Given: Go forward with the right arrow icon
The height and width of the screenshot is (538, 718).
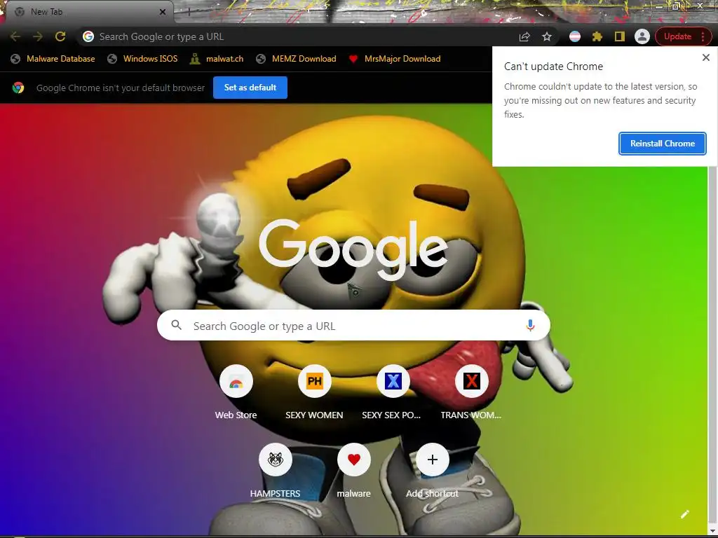Looking at the screenshot, I should point(38,36).
